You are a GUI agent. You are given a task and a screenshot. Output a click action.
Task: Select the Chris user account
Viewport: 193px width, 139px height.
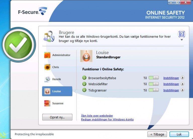pos(57,67)
